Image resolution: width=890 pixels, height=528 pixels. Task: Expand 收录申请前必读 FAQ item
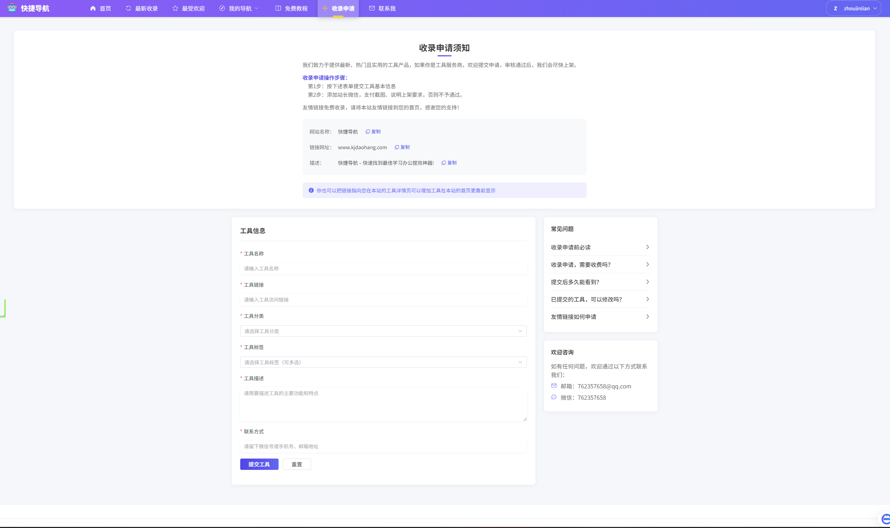pos(600,247)
